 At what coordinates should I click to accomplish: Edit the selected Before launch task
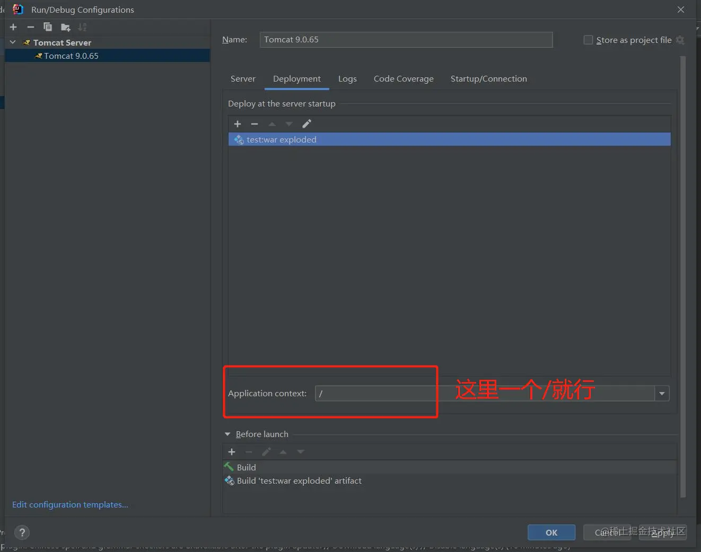tap(266, 452)
